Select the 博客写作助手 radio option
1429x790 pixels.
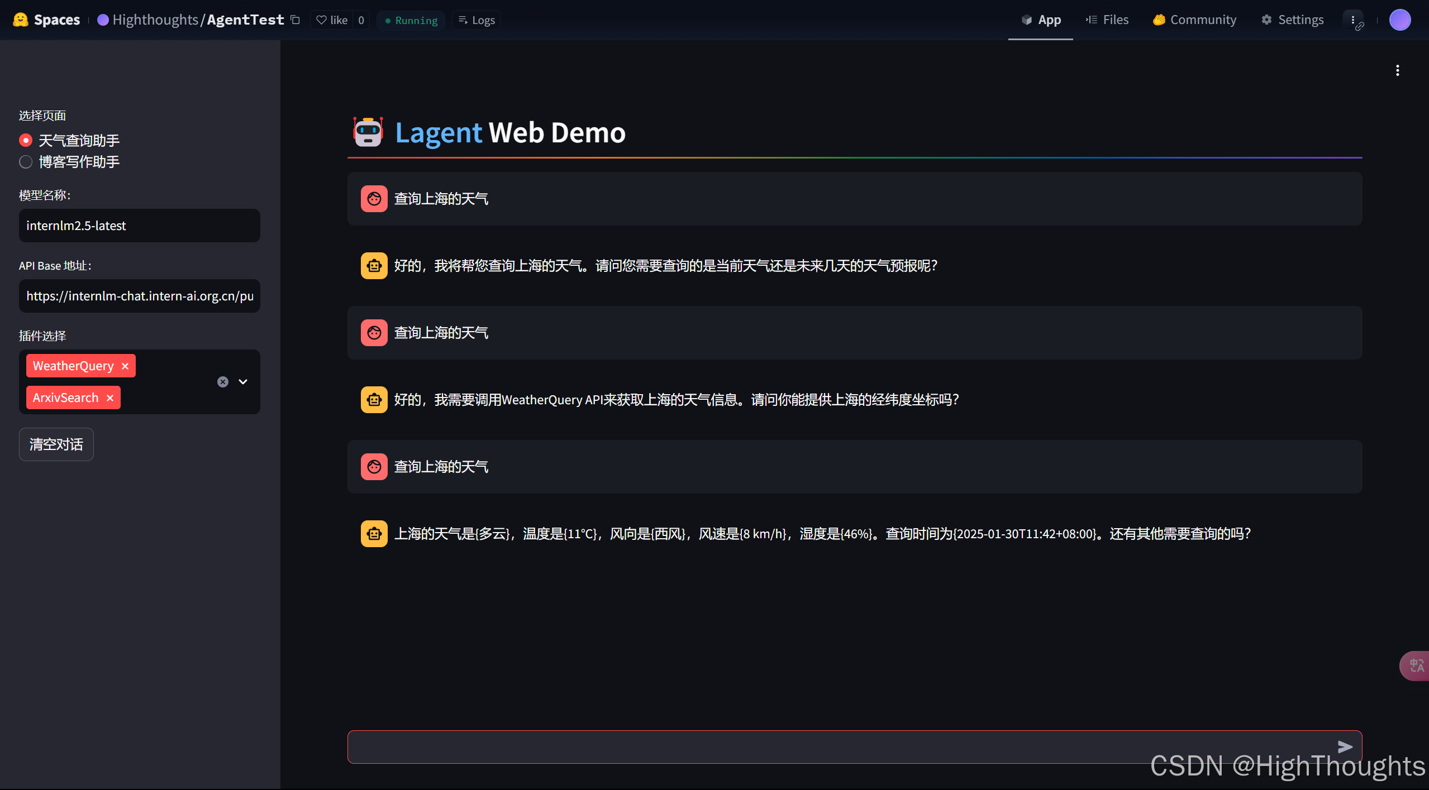[x=26, y=162]
